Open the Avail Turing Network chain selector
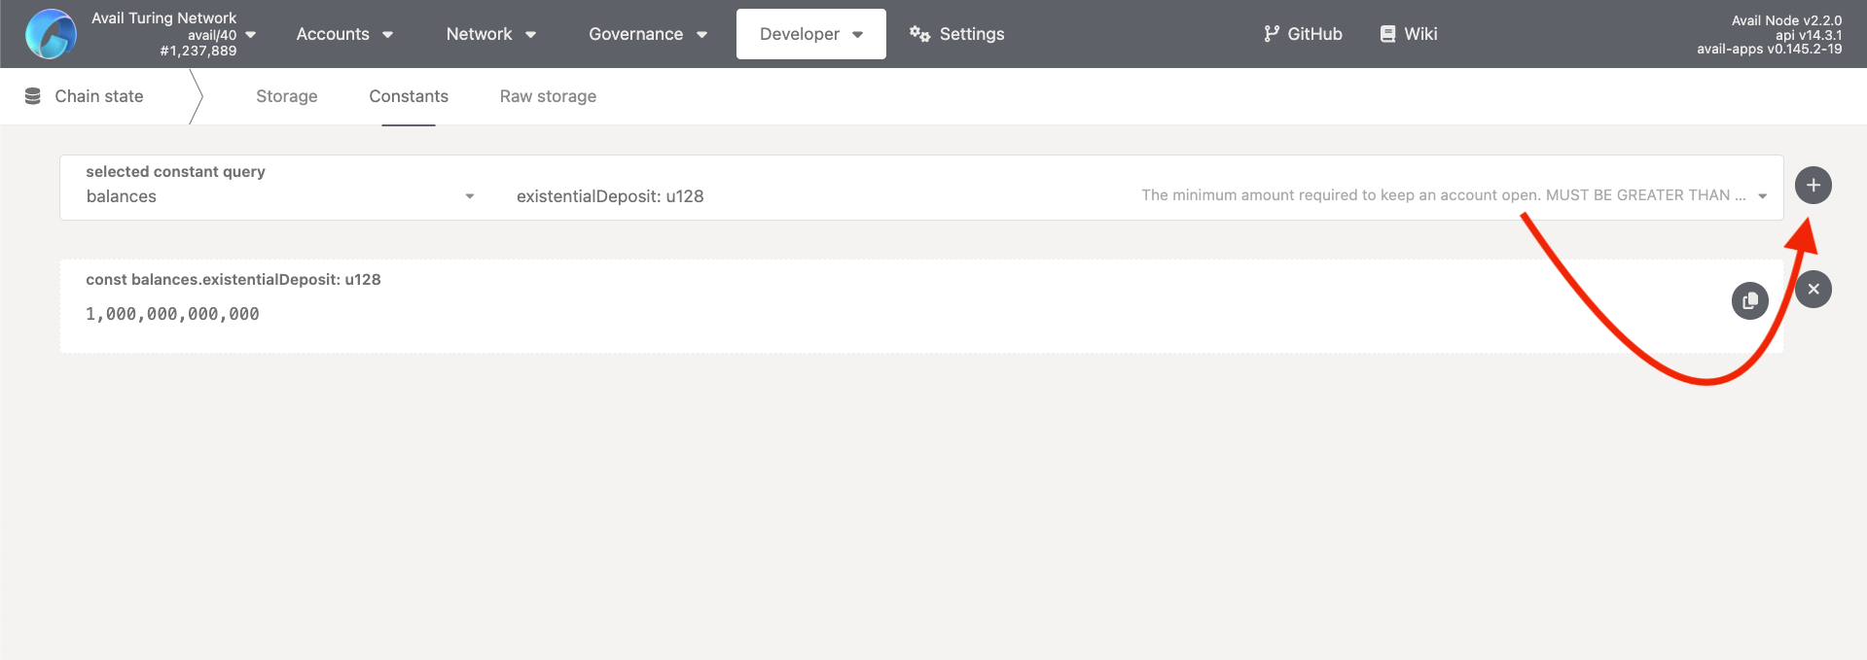Viewport: 1867px width, 660px height. point(175,34)
